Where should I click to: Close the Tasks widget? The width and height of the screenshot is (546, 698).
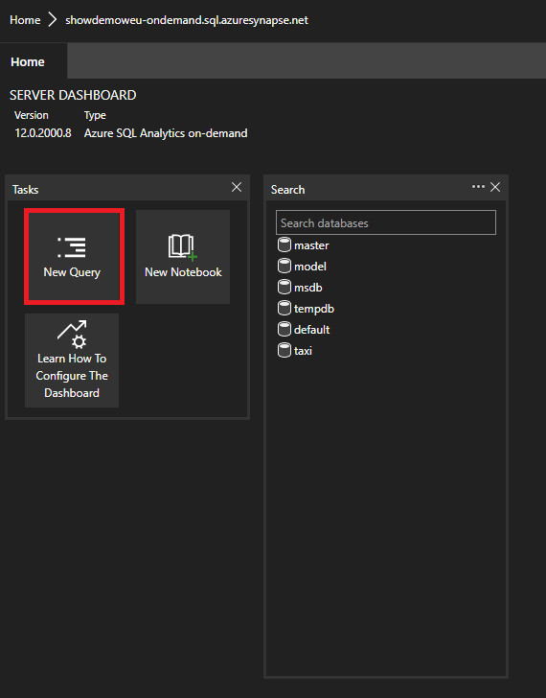click(237, 187)
